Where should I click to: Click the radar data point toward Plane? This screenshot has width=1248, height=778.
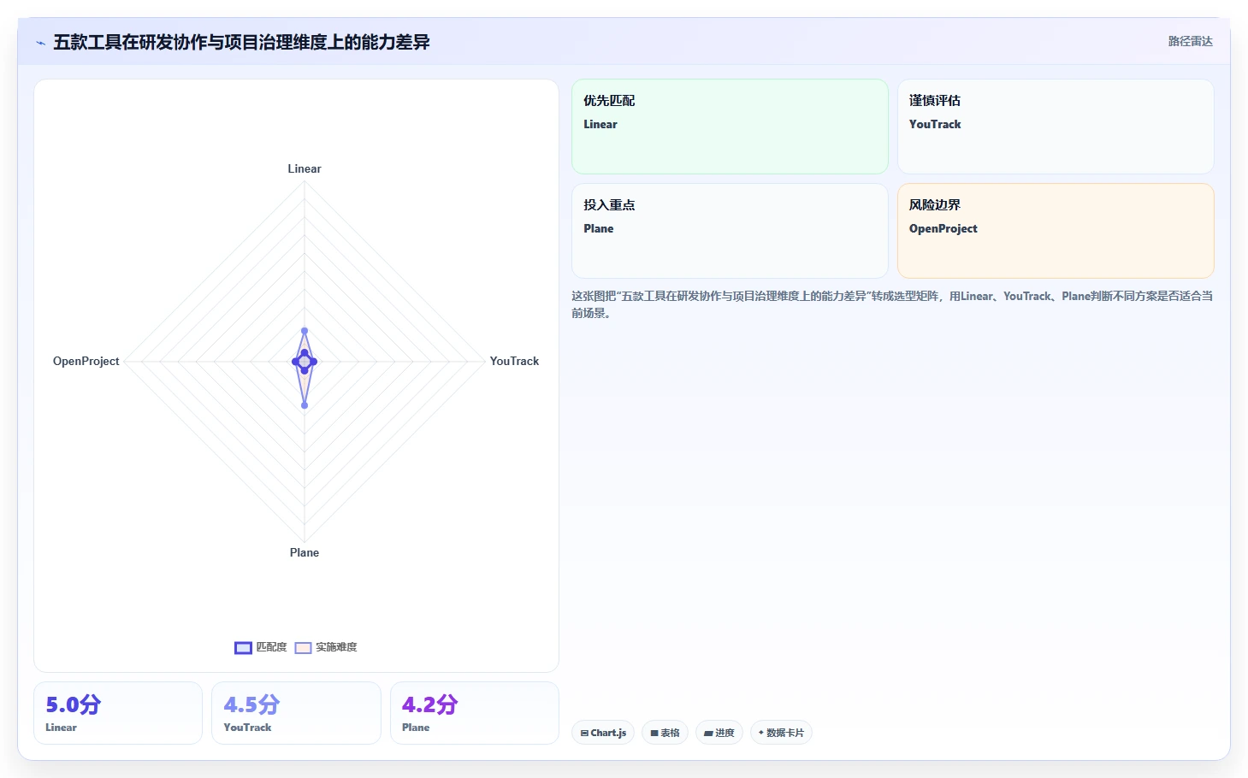(x=305, y=405)
